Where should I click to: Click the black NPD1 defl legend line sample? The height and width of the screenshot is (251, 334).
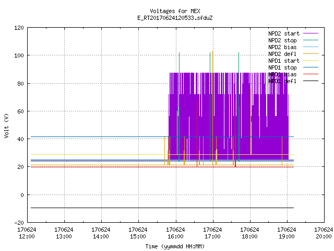point(311,81)
